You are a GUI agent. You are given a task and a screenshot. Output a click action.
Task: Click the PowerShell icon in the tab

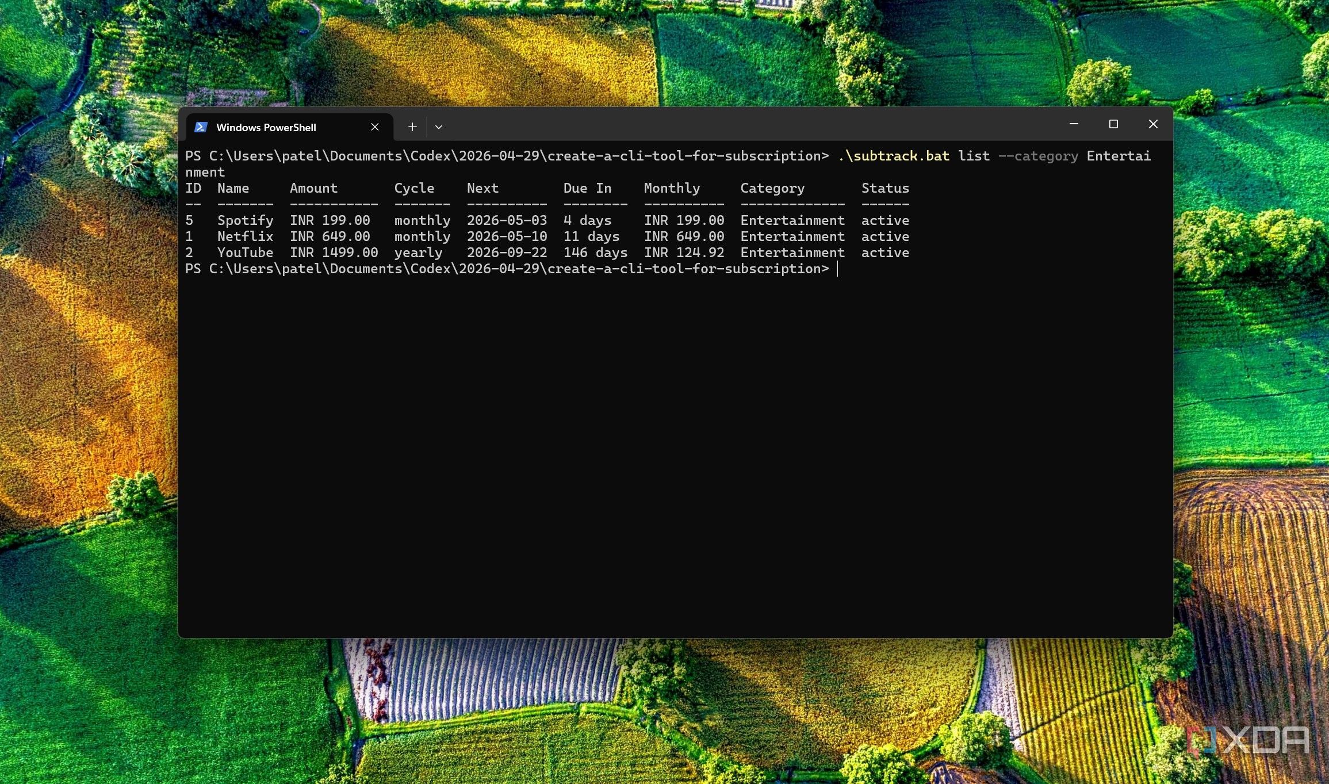[x=201, y=127]
